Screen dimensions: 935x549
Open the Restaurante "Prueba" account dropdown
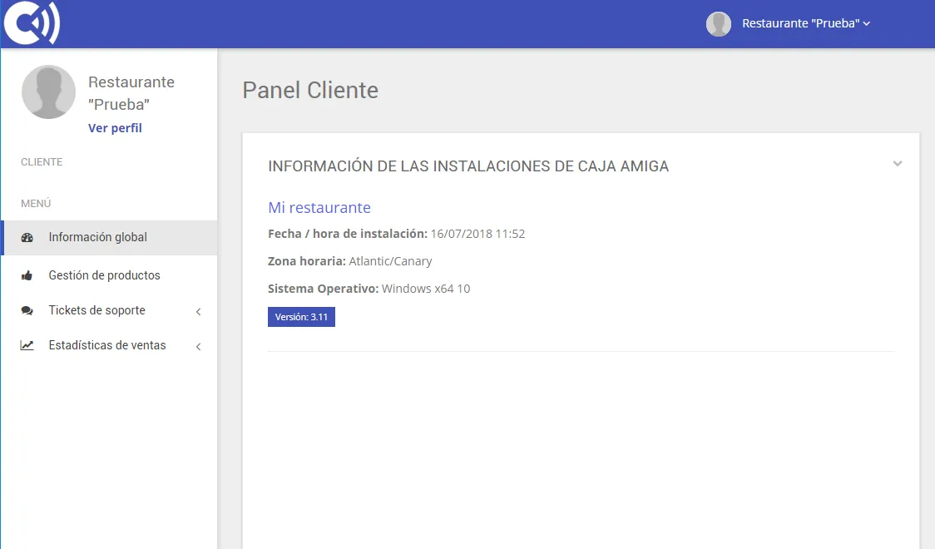(x=805, y=23)
